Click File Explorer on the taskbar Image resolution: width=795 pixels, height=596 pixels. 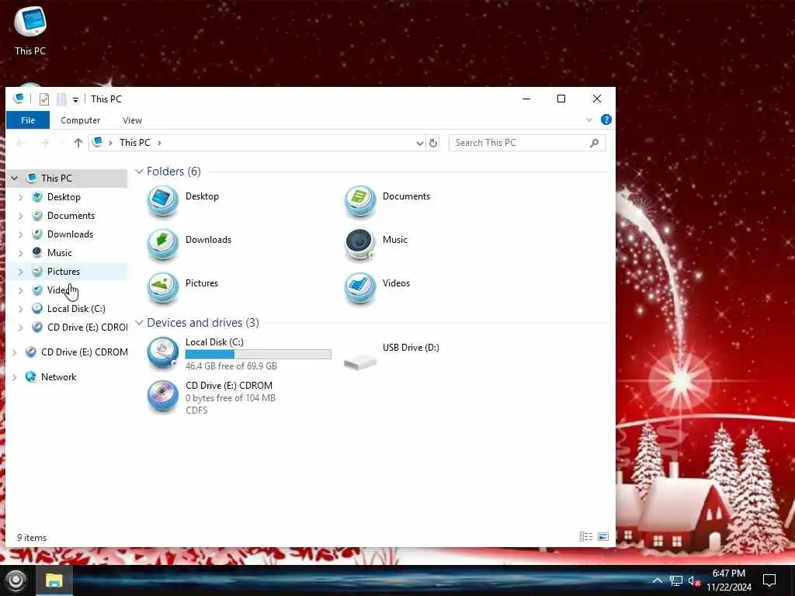[x=54, y=580]
